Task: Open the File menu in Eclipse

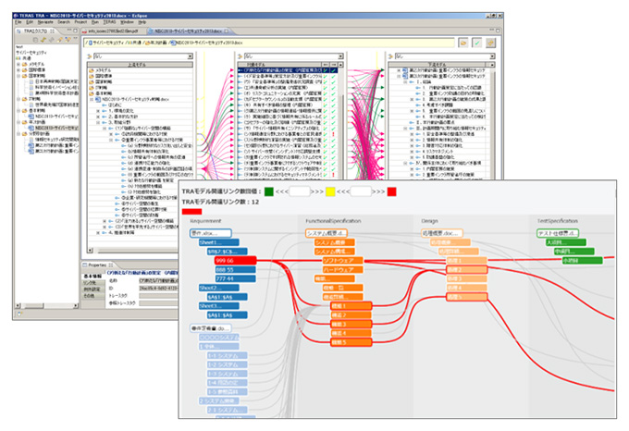Action: pos(18,22)
